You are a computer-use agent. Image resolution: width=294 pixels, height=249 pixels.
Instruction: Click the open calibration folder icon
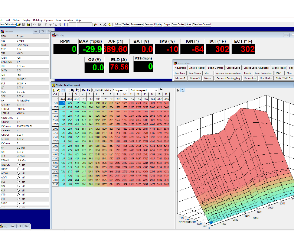19,25
